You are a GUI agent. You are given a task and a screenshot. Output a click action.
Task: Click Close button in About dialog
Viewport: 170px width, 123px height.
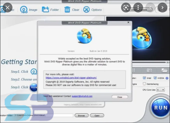click(x=120, y=97)
